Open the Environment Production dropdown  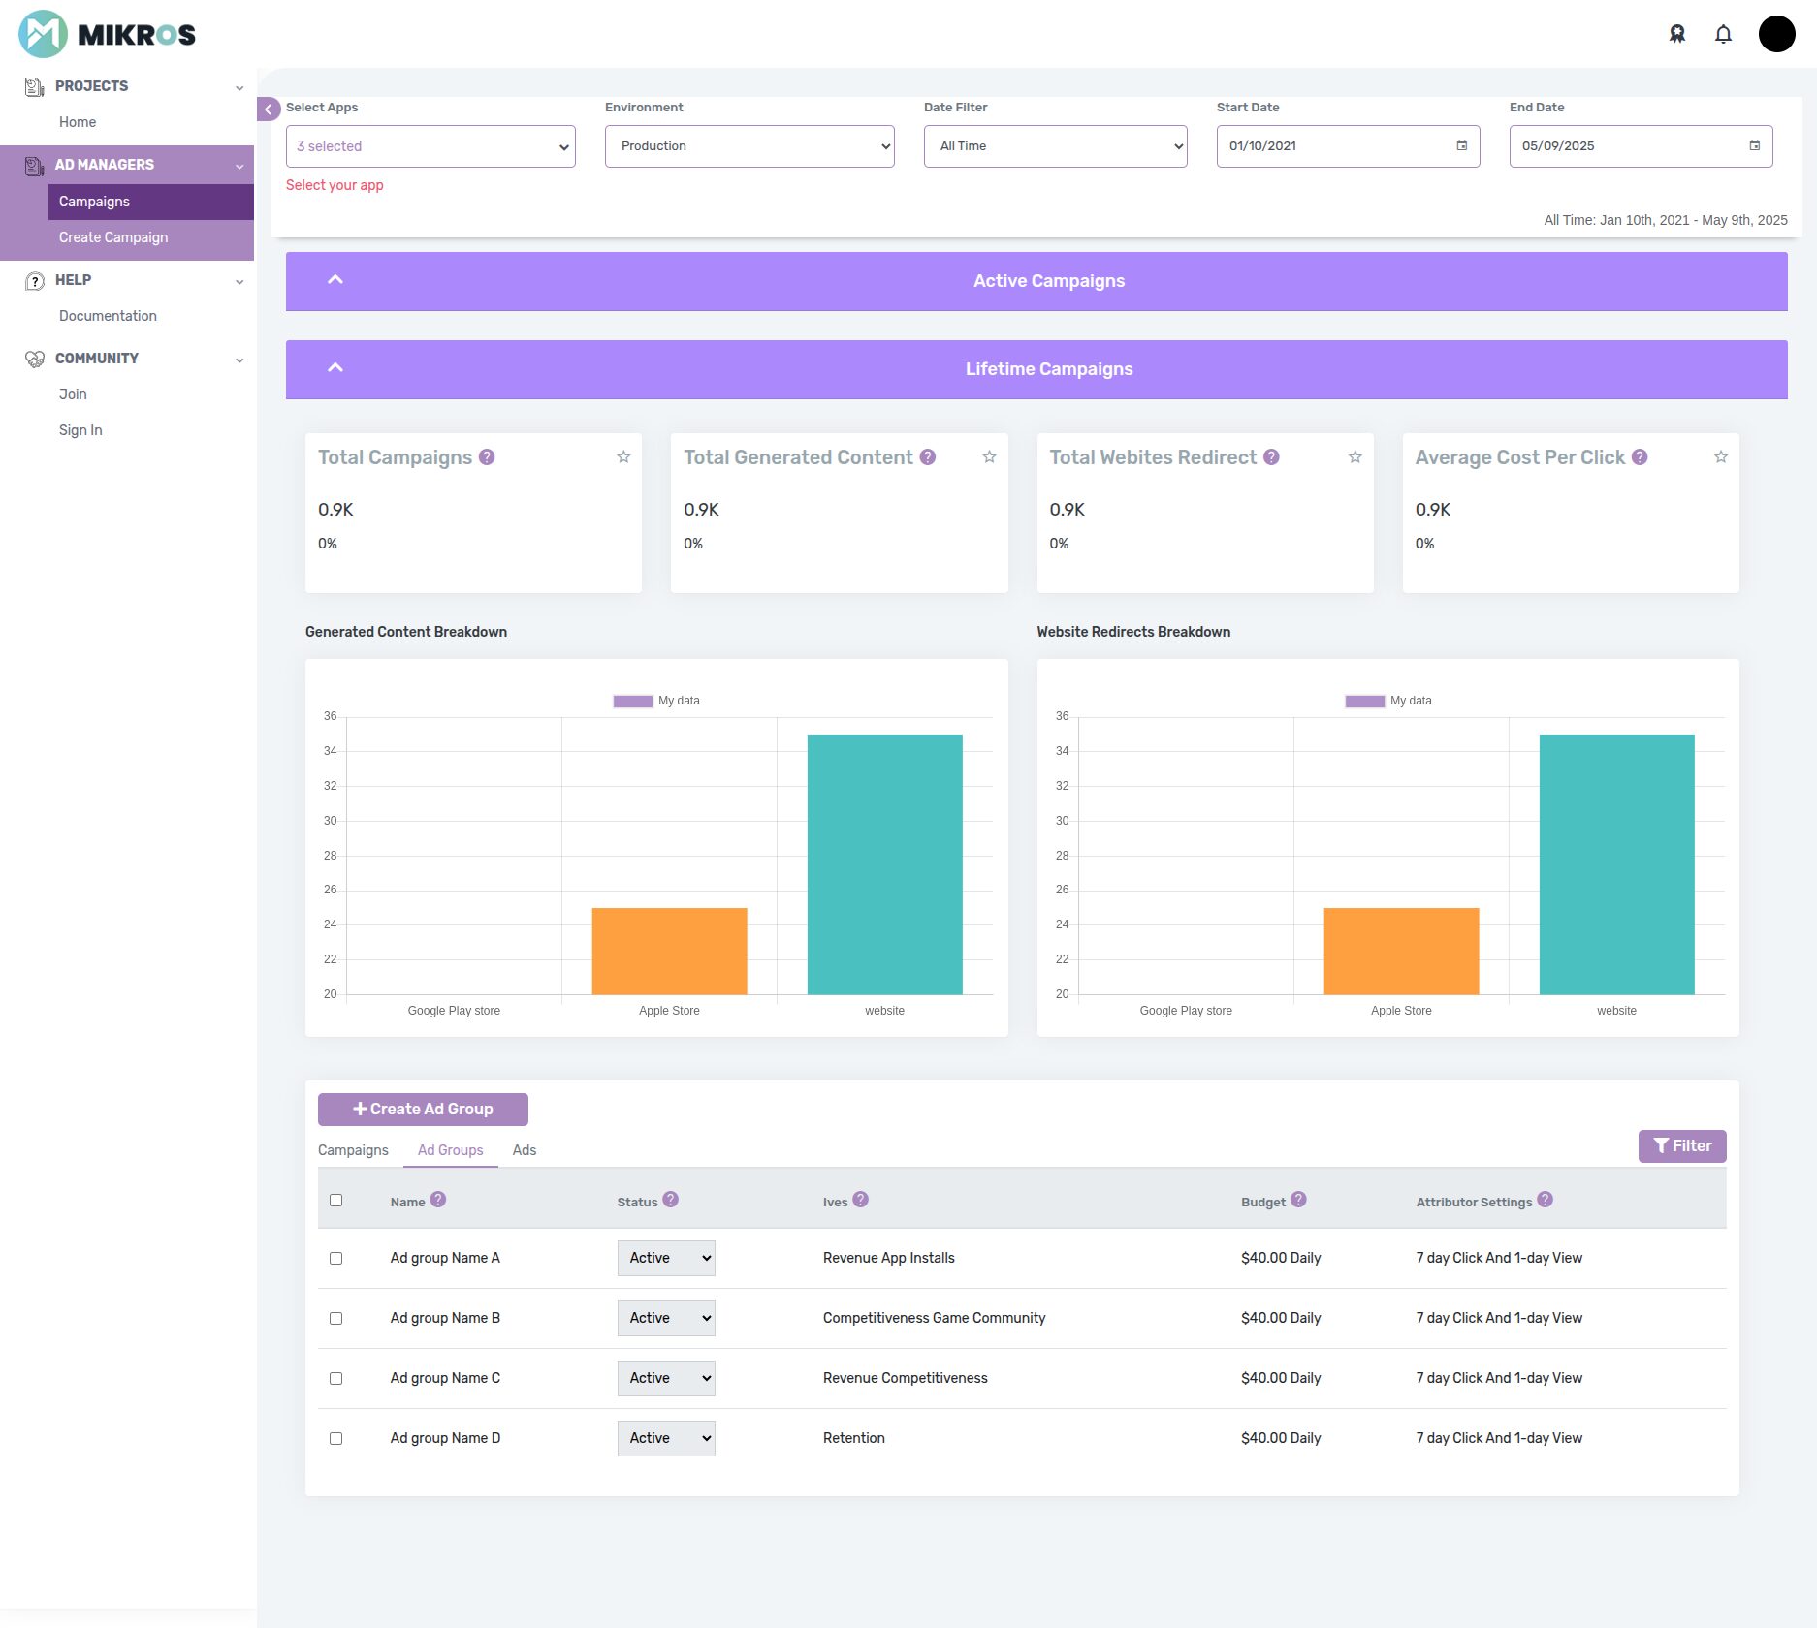point(749,146)
